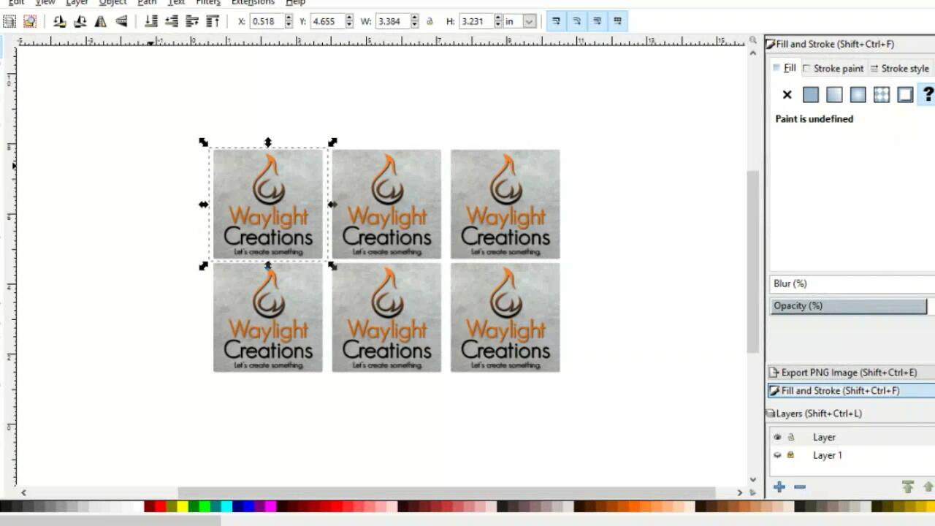The width and height of the screenshot is (935, 526).
Task: Choose Linear Gradient fill type
Action: (x=834, y=94)
